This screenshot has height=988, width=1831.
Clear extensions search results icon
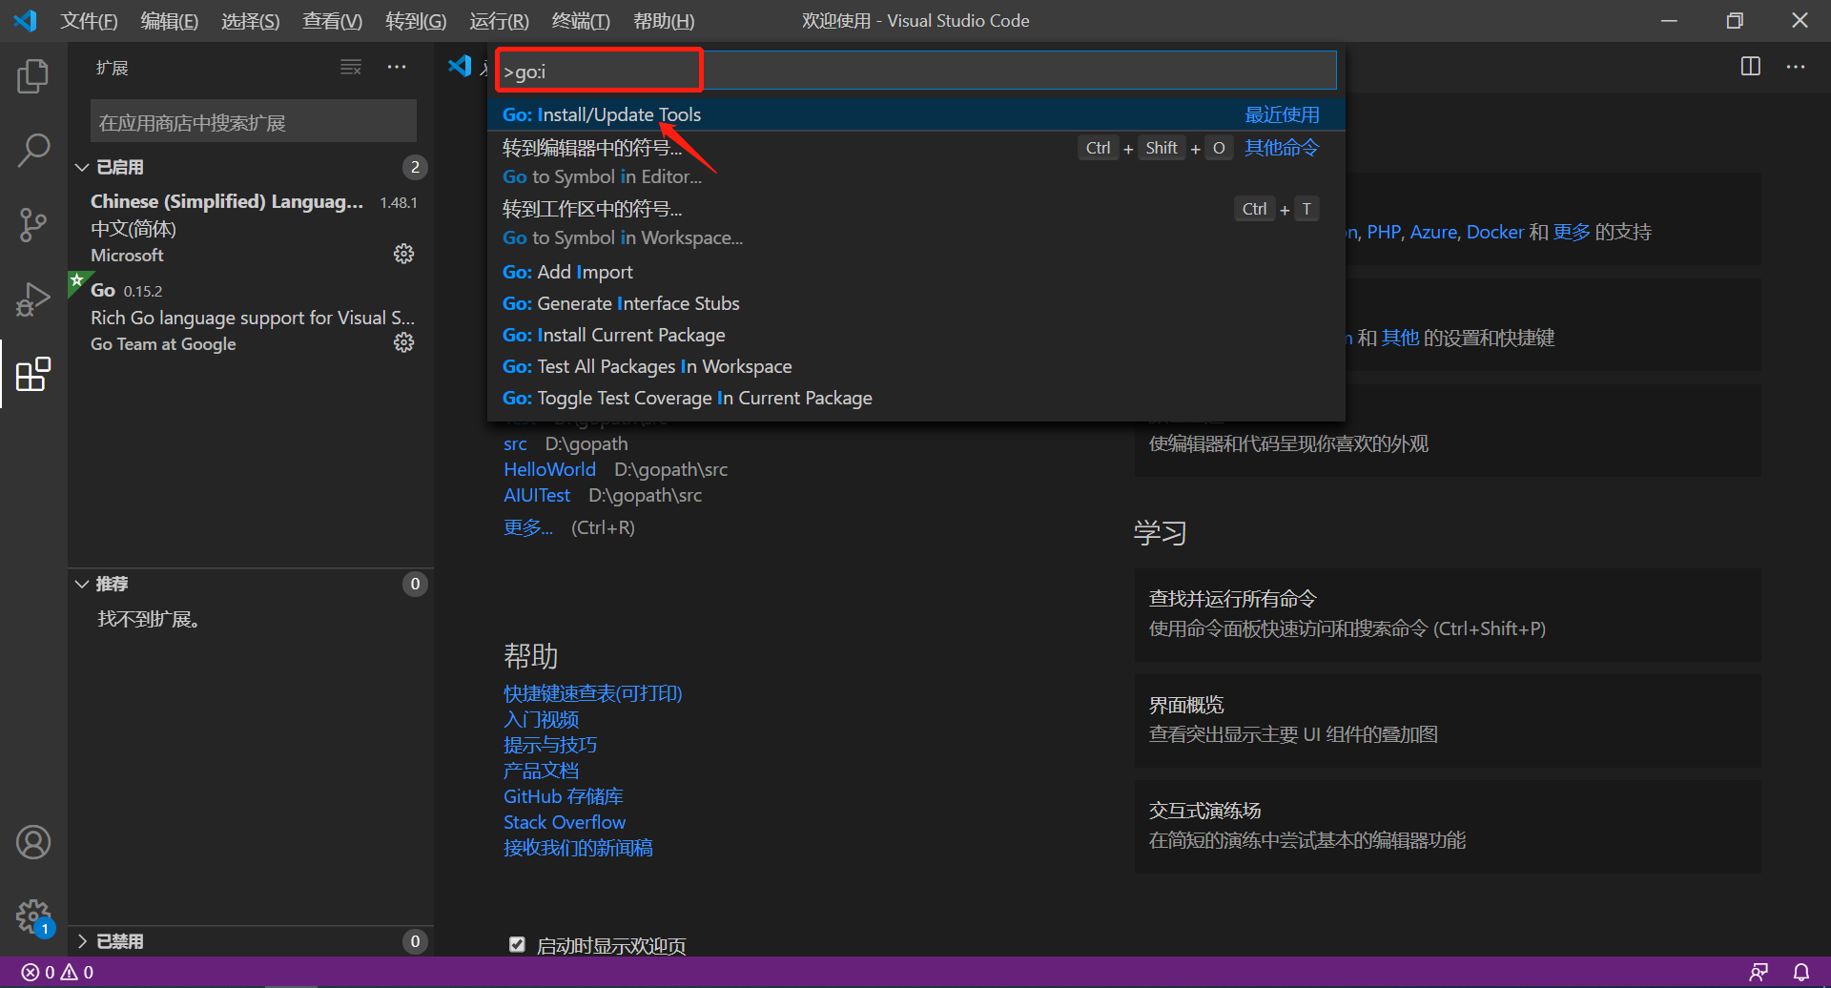pos(351,67)
